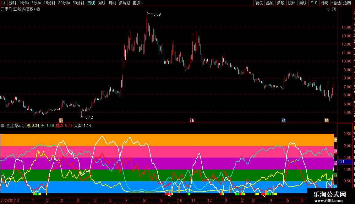
Task: Switch to the 月线 monthly tab
Action: (x=112, y=3)
